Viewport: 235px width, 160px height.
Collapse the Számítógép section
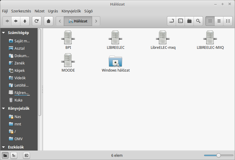coord(4,33)
